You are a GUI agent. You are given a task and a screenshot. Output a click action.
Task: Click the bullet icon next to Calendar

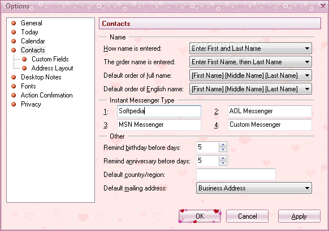pos(14,41)
